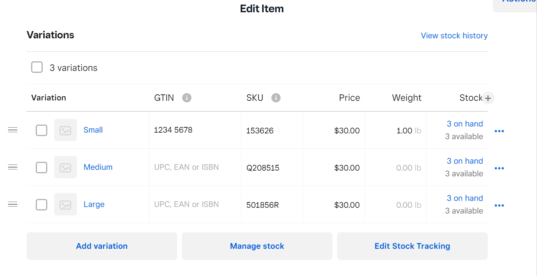
Task: Click the SKU info icon
Action: (276, 98)
